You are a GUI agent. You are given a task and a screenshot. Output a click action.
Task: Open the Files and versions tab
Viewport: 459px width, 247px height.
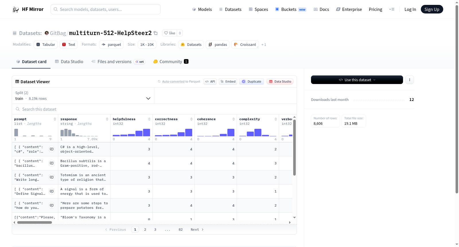118,62
